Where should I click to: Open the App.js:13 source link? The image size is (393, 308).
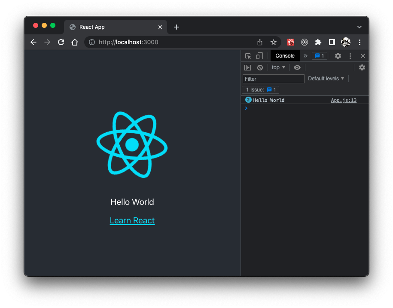point(344,100)
